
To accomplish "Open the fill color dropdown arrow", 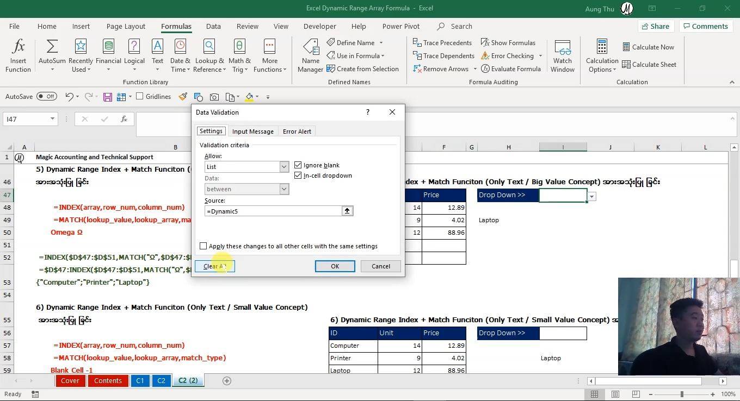I will pyautogui.click(x=257, y=97).
